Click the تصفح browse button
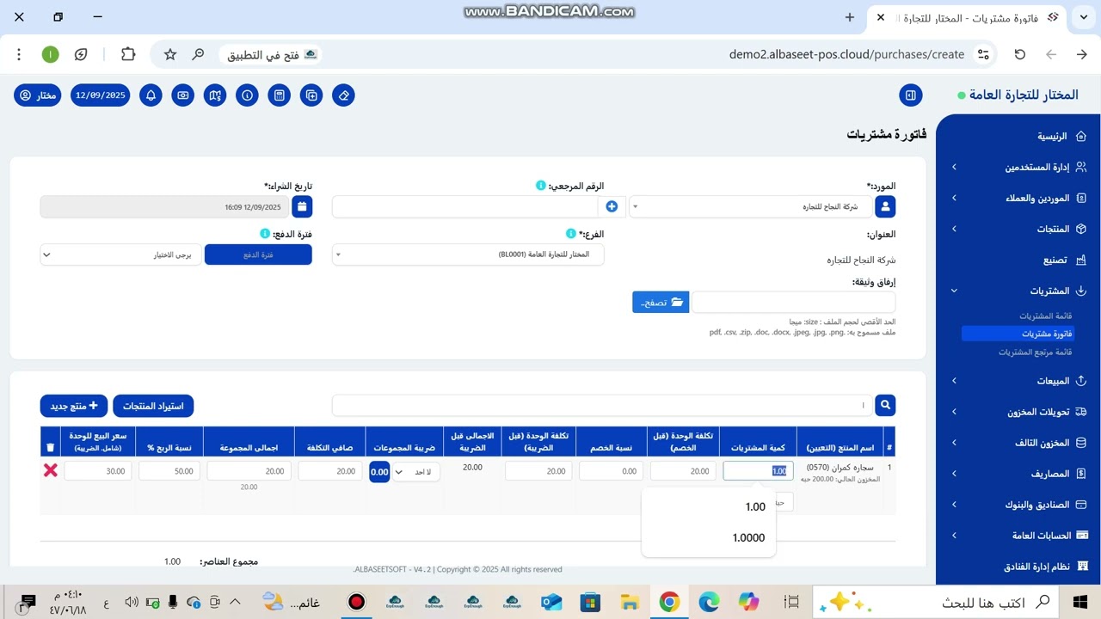Viewport: 1101px width, 619px height. 661,303
